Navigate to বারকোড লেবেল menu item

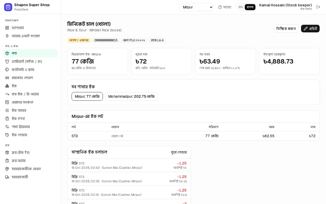pyautogui.click(x=31, y=78)
